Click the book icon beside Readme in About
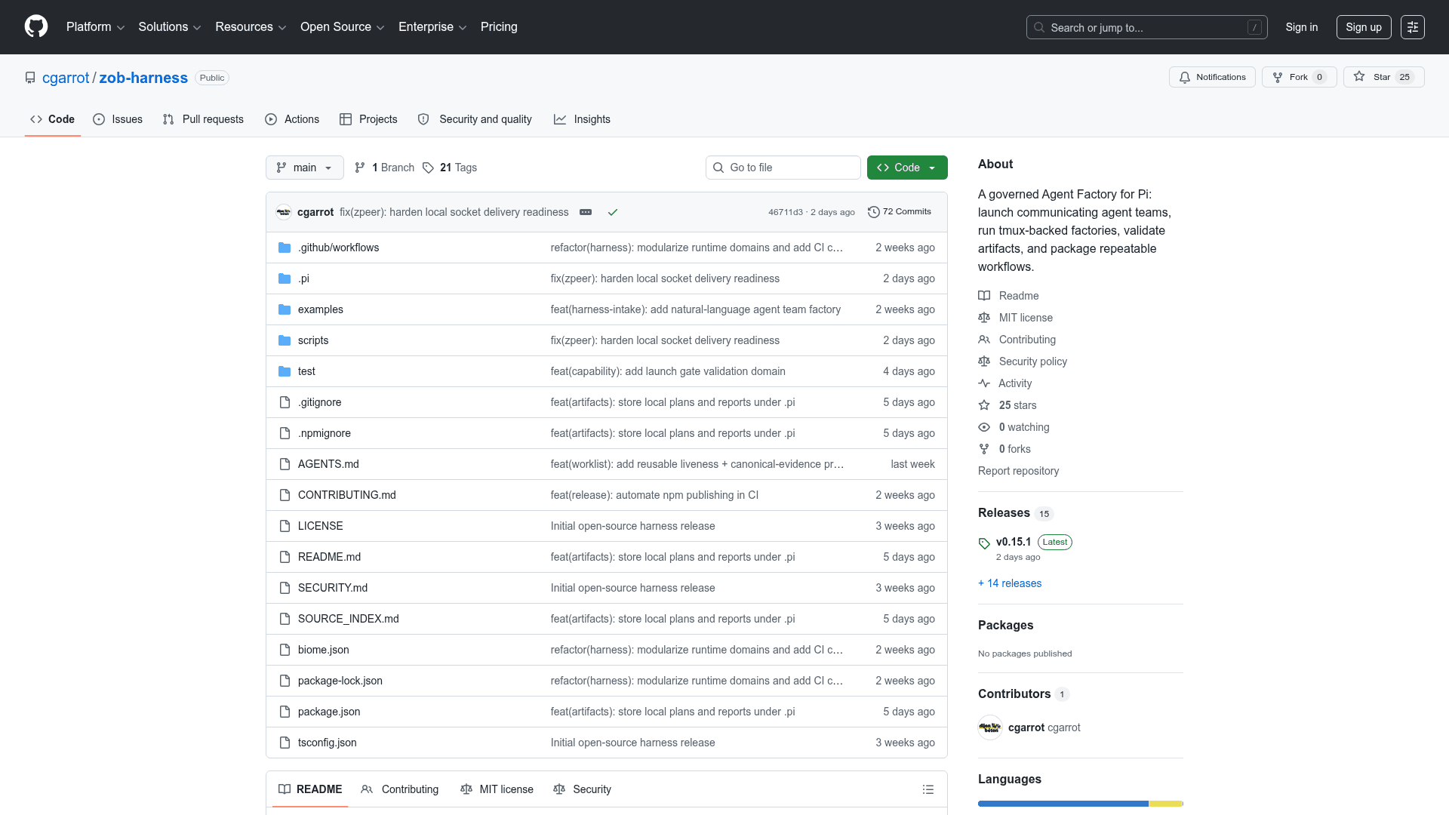Screen dimensions: 1449x815 pyautogui.click(x=984, y=296)
